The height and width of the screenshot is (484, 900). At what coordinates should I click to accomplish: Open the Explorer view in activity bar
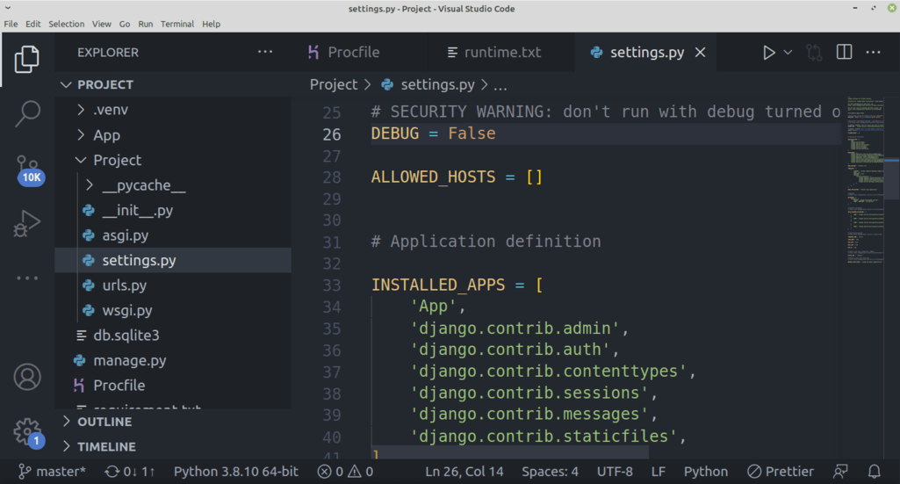(27, 59)
